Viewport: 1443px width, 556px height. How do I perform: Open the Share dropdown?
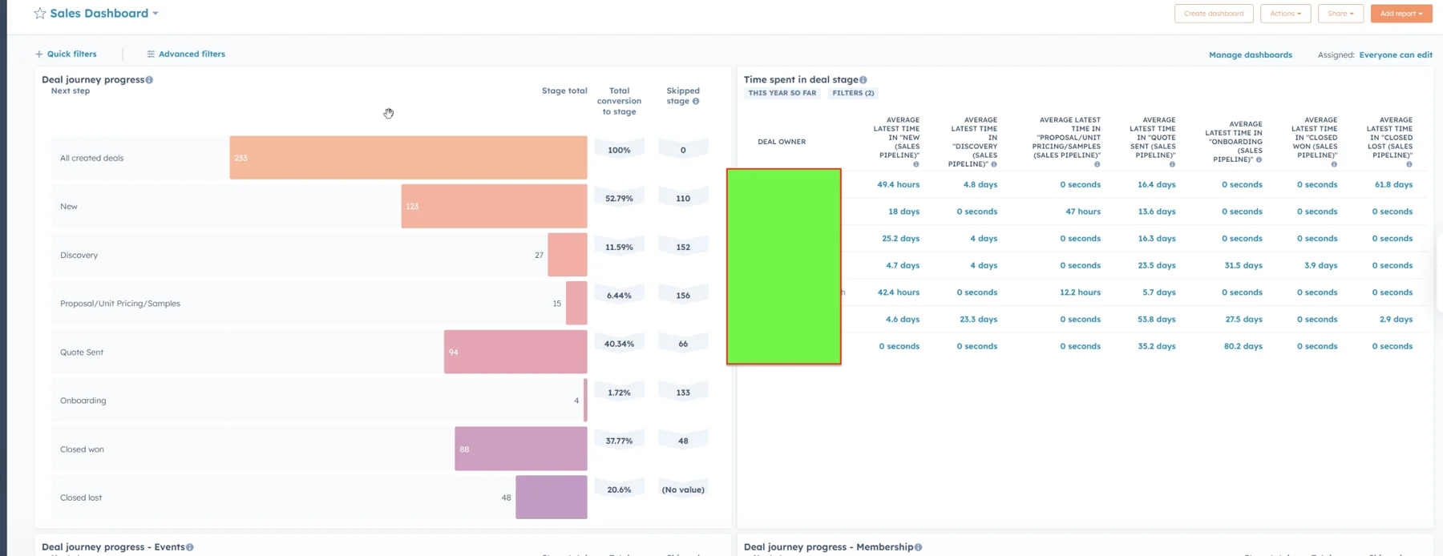tap(1340, 14)
